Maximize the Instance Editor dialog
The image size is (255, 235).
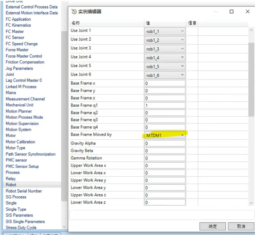(x=231, y=12)
